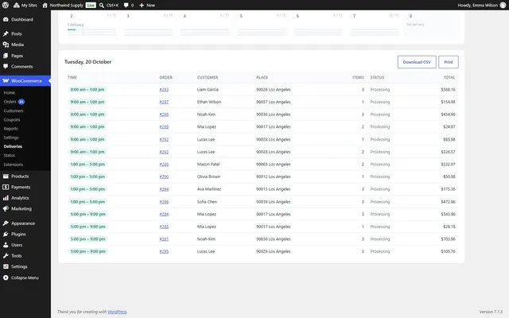Open order #288 link

164,114
